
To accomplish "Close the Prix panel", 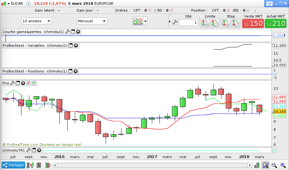I will [23, 83].
